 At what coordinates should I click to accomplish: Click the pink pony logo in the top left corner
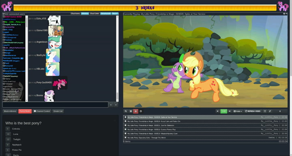coord(7,6)
